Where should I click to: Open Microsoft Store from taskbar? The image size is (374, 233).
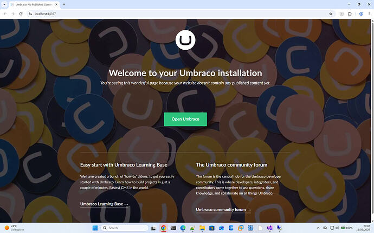point(211,228)
